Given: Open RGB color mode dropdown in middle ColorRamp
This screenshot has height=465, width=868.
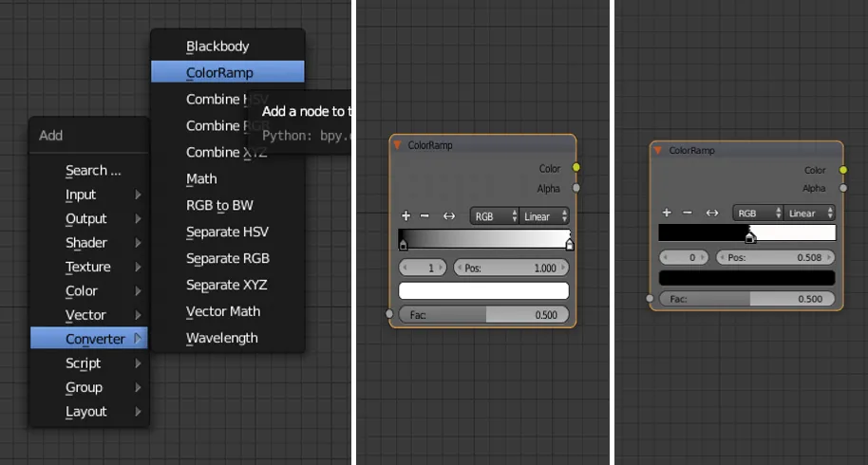Looking at the screenshot, I should (x=495, y=216).
